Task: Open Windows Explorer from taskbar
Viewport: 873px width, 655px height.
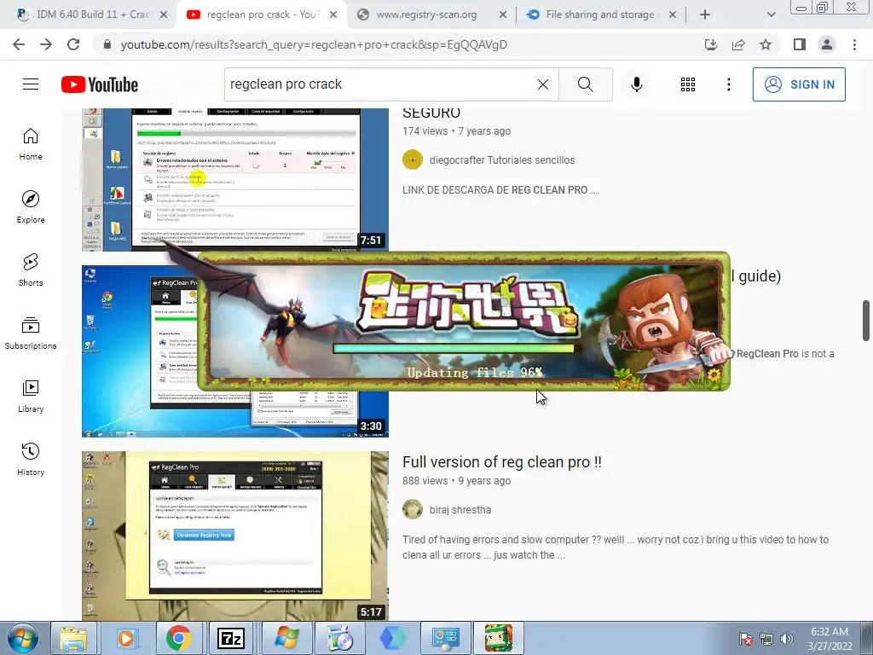Action: pyautogui.click(x=73, y=638)
